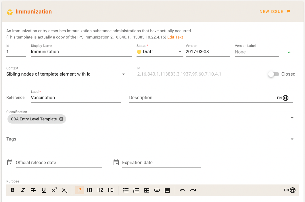The width and height of the screenshot is (305, 202).
Task: Toggle underline formatting
Action: point(44,190)
